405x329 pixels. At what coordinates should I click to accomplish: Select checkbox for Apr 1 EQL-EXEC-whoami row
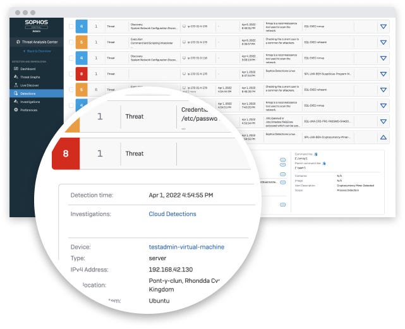click(71, 90)
